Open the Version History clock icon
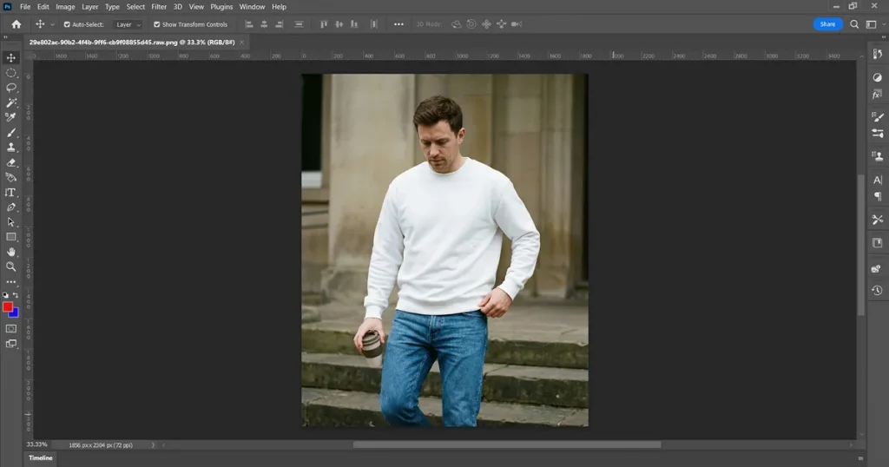889x467 pixels. pos(877,290)
